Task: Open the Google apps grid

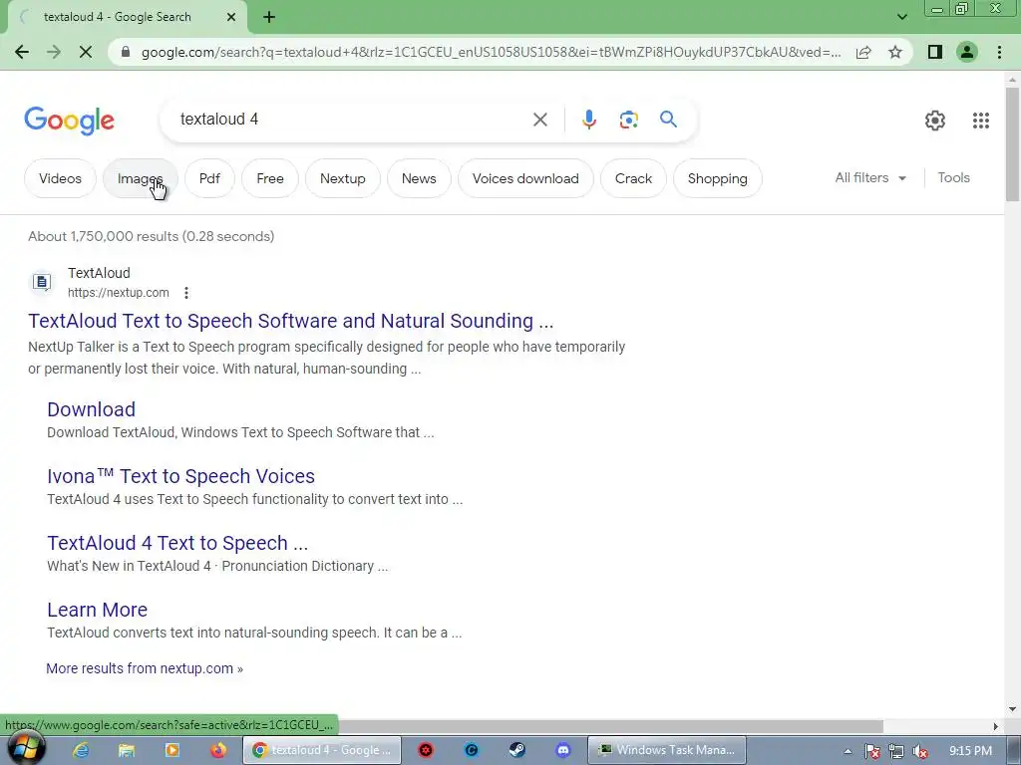Action: pos(981,120)
